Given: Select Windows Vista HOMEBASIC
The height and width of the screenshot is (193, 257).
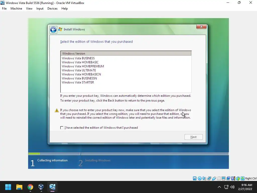Looking at the screenshot, I should [x=126, y=62].
